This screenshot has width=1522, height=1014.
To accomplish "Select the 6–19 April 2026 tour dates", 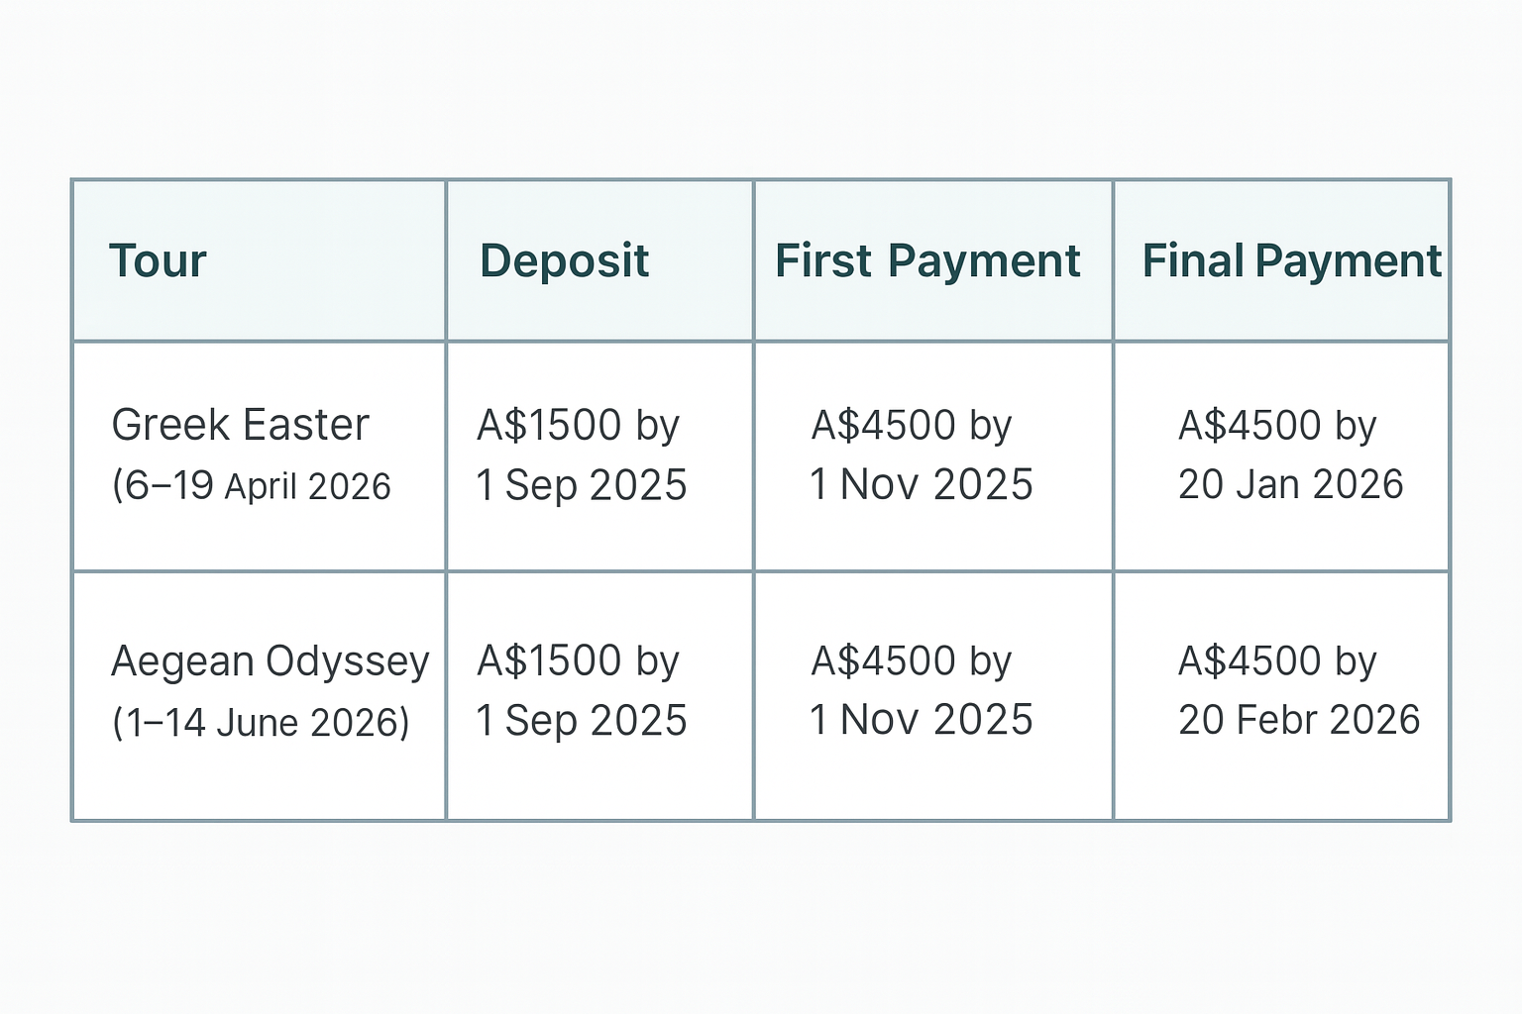I will coord(252,486).
